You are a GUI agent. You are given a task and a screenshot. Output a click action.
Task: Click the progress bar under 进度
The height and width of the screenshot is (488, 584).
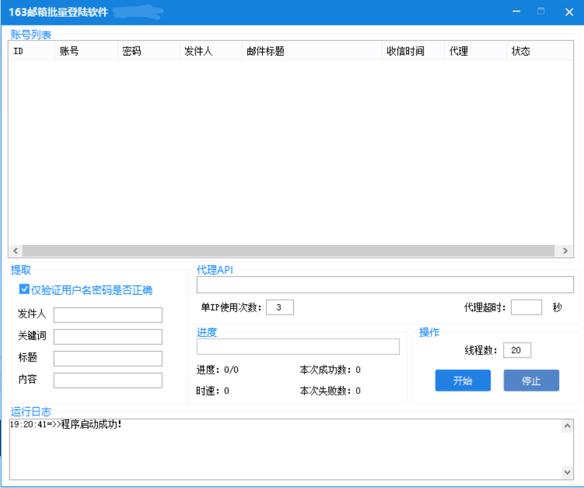pos(298,347)
